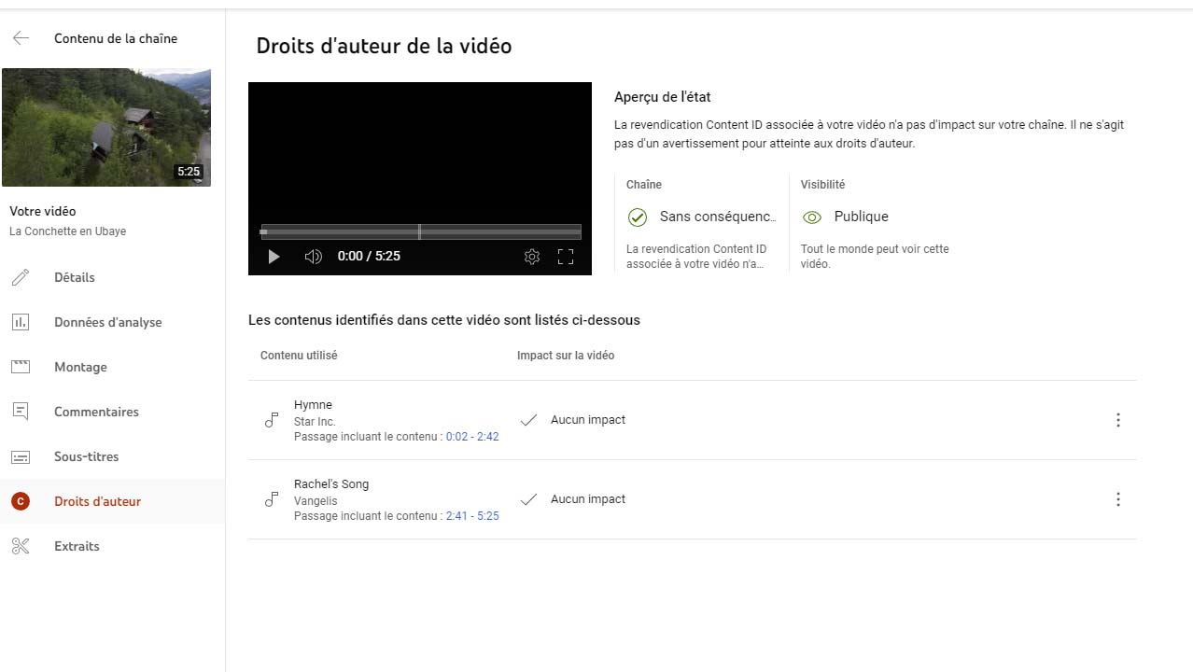This screenshot has height=672, width=1193.
Task: Play the video preview
Action: tap(274, 257)
